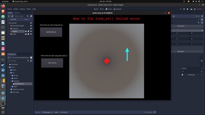Open the FileSystem dock options menu dots
The width and height of the screenshot is (205, 115).
click(32, 54)
